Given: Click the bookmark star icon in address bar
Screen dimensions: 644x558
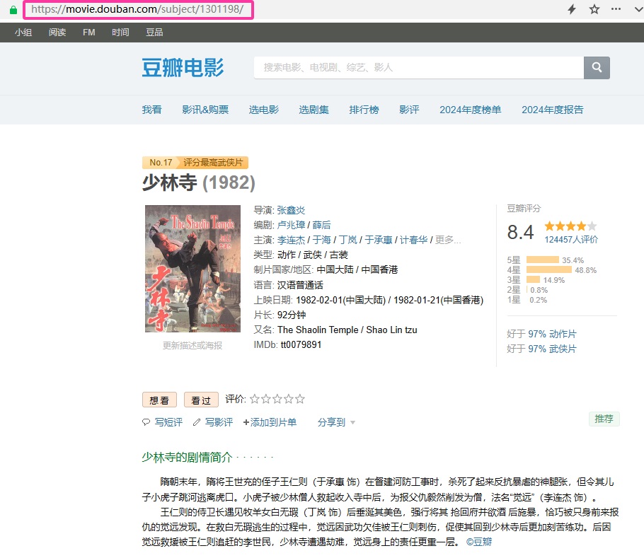Looking at the screenshot, I should click(x=594, y=9).
